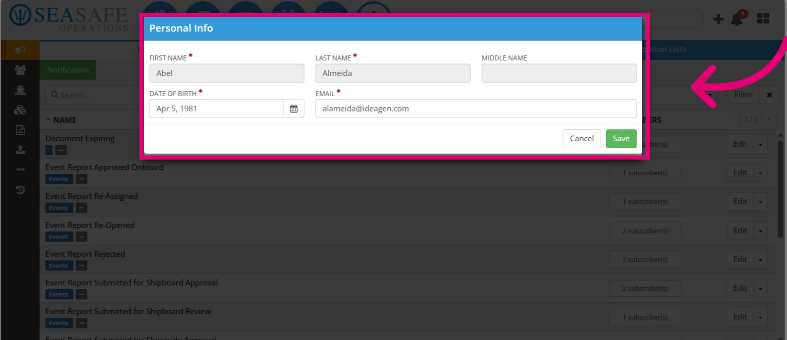This screenshot has width=787, height=340.
Task: Open the upload sidebar icon
Action: [x=20, y=150]
